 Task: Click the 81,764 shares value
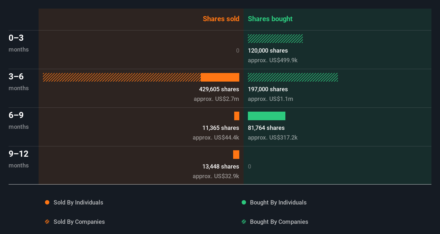[x=266, y=128]
